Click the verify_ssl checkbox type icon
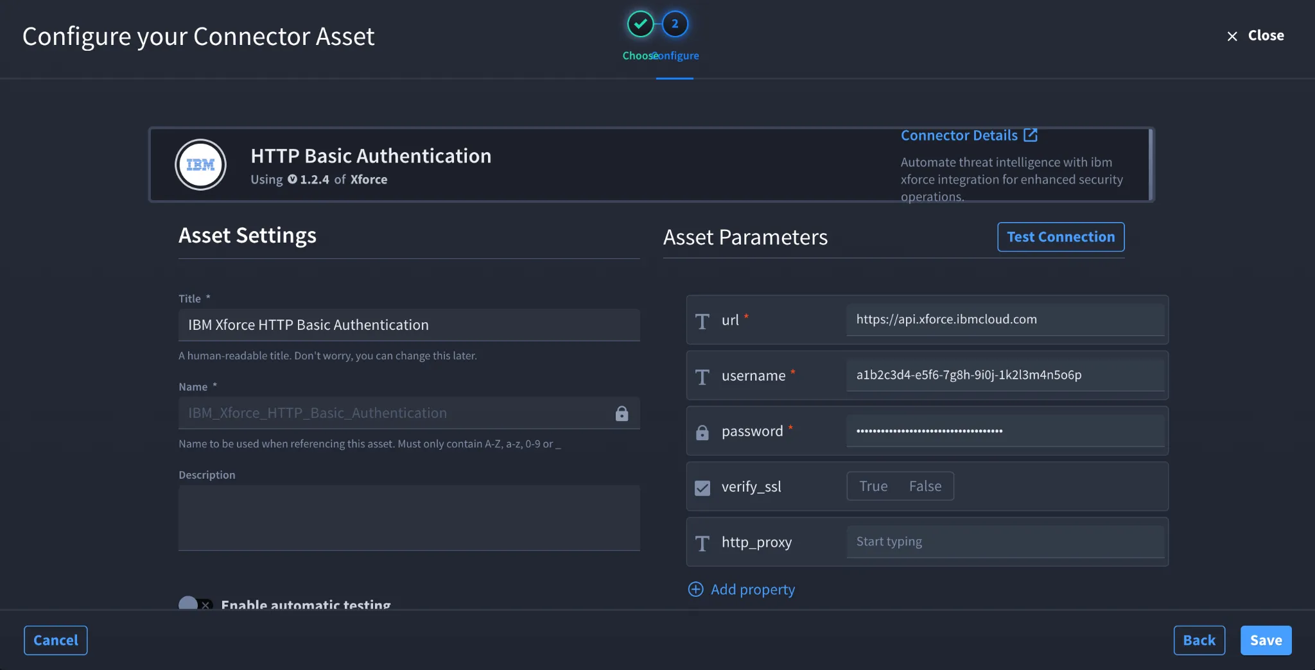This screenshot has width=1315, height=670. [x=702, y=488]
